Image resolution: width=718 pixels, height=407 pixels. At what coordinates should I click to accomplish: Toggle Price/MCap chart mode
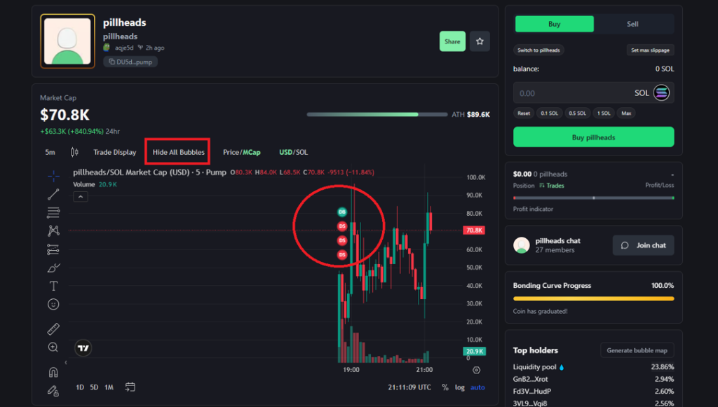point(242,152)
